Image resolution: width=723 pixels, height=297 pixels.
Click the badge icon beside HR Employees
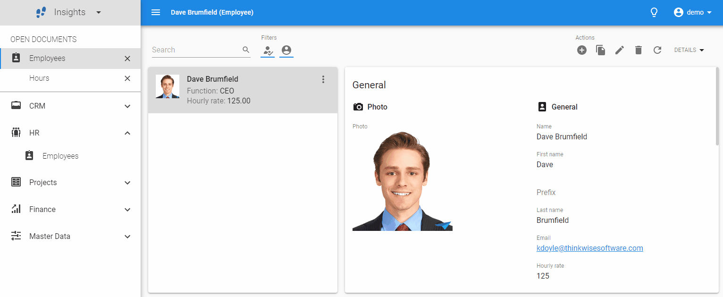pyautogui.click(x=29, y=155)
